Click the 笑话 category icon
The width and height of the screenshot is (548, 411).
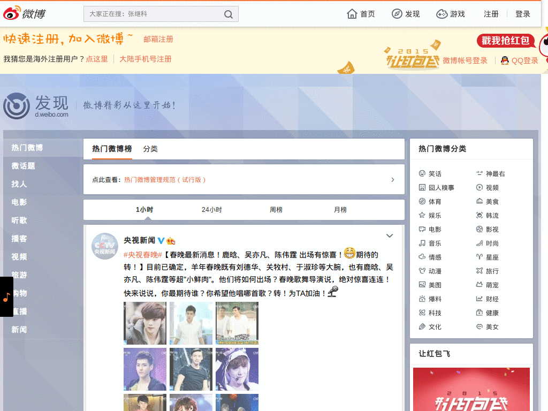tap(422, 174)
